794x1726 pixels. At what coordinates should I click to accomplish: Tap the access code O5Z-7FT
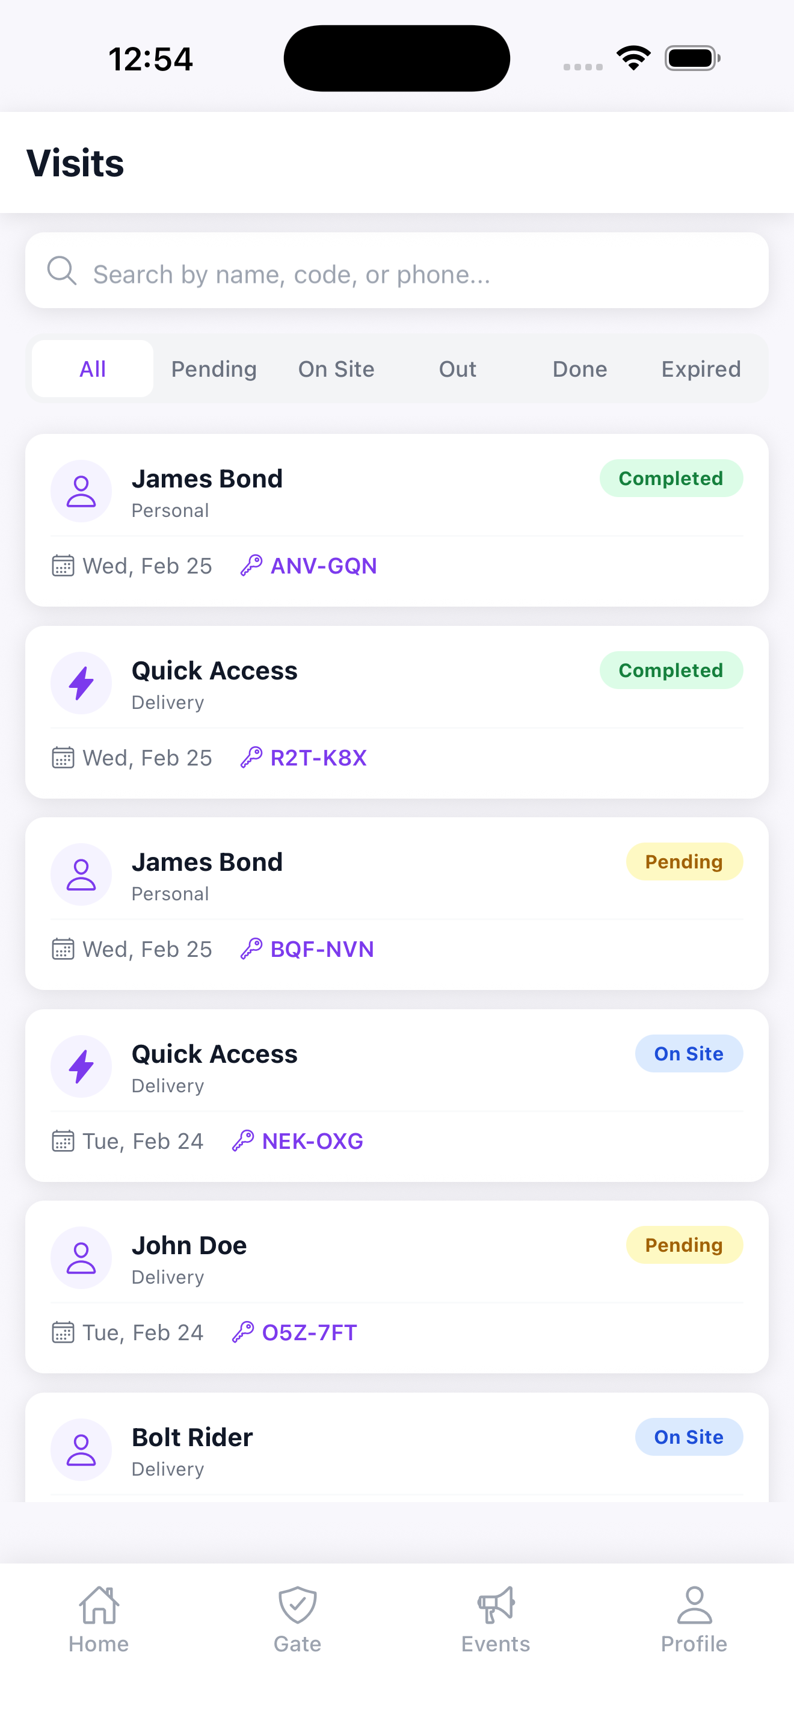[x=309, y=1332]
